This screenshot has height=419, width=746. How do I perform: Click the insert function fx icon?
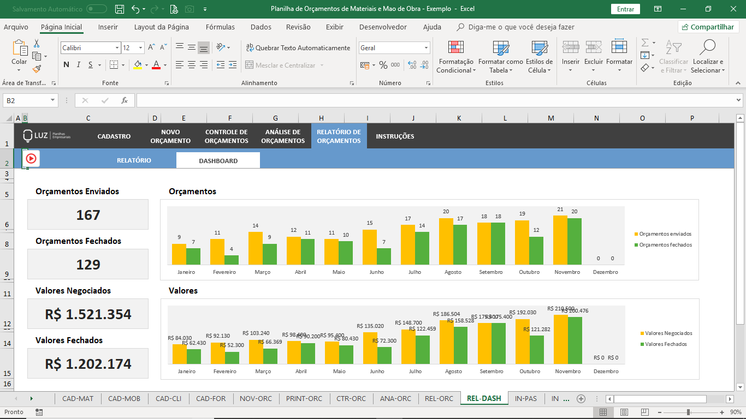[125, 100]
